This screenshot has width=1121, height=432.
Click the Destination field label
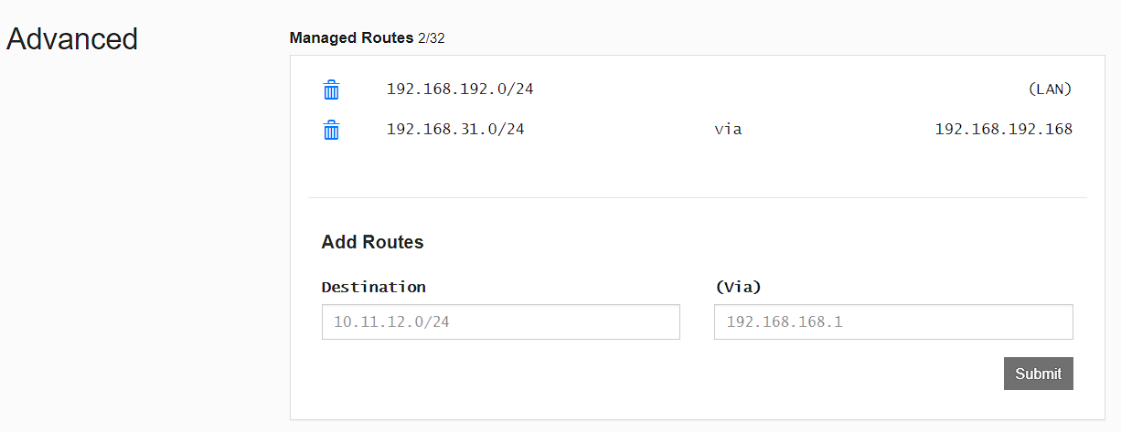(373, 287)
